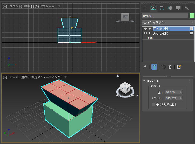Enable the 中心から押し出す checkbox
Screen dimensions: 195x144
point(153,104)
